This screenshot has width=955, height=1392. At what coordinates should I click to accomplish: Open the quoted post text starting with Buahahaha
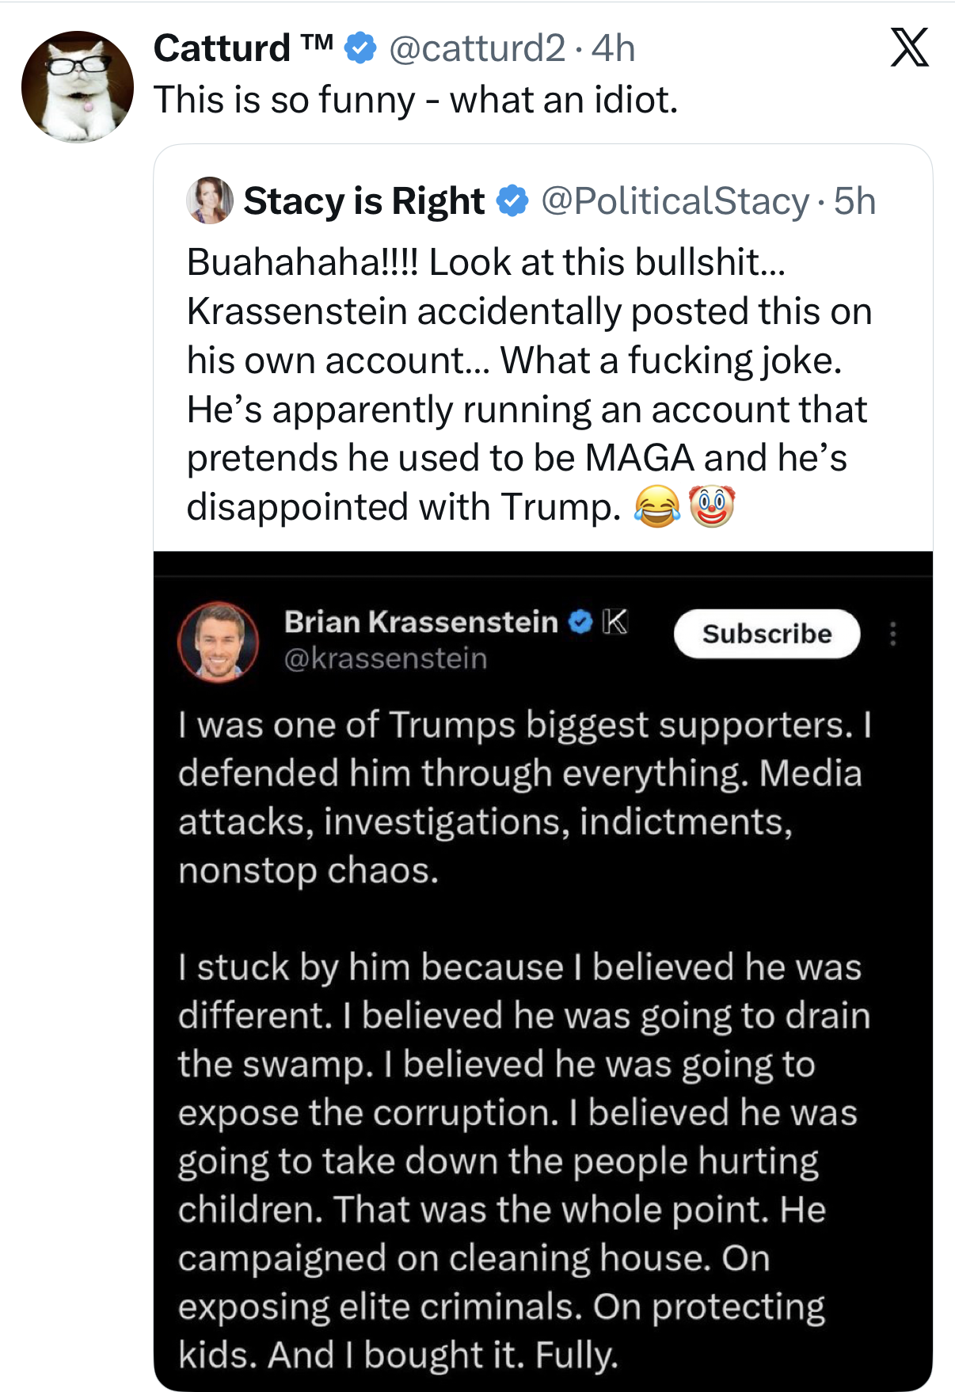coord(527,384)
